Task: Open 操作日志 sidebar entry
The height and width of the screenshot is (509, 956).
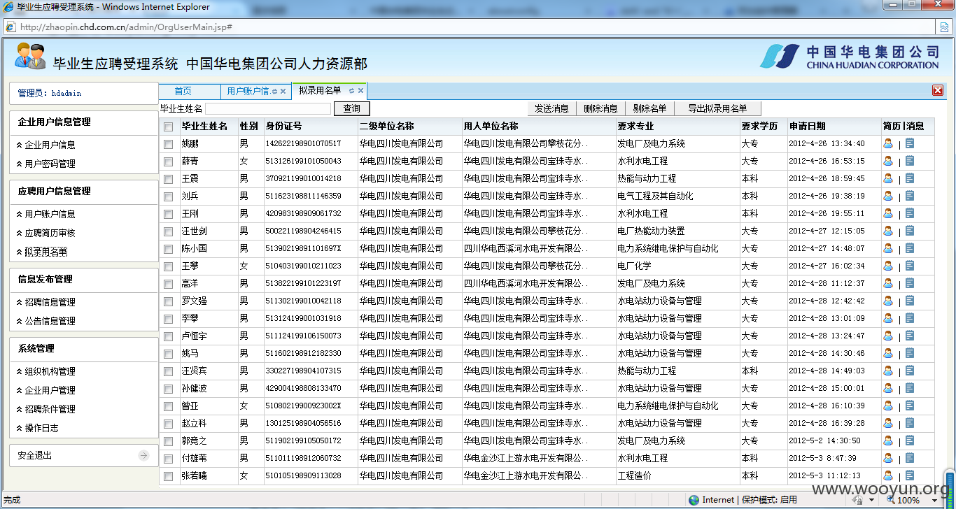Action: pyautogui.click(x=41, y=428)
